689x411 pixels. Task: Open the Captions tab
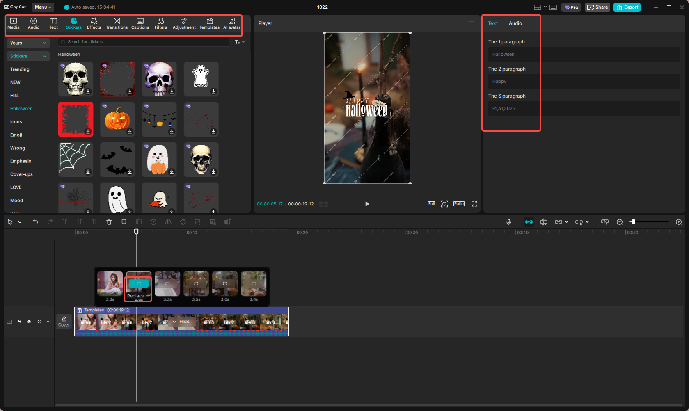(x=140, y=23)
